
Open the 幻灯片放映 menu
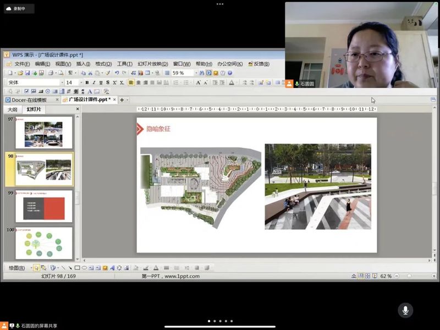[152, 64]
